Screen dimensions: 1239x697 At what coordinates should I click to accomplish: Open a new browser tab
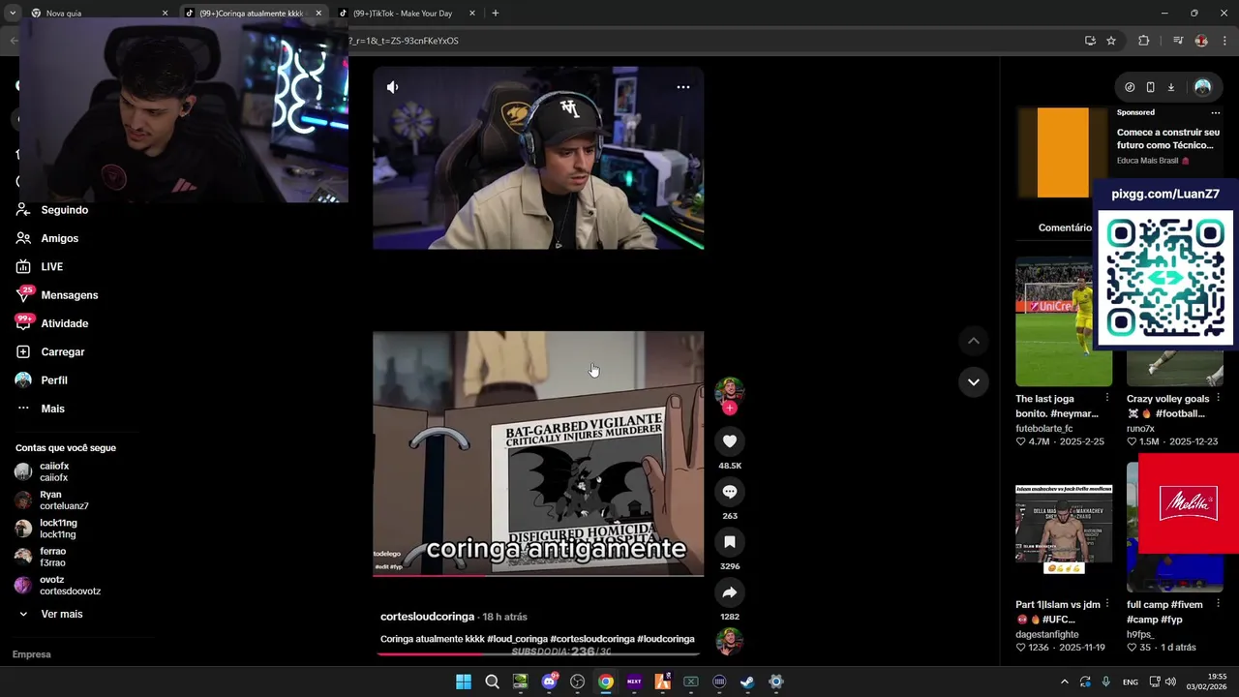pos(495,14)
